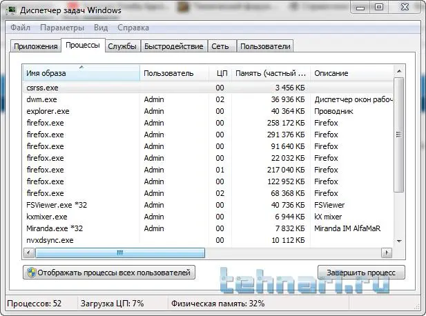This screenshot has height=316, width=426.
Task: Open the Файл menu
Action: (21, 28)
